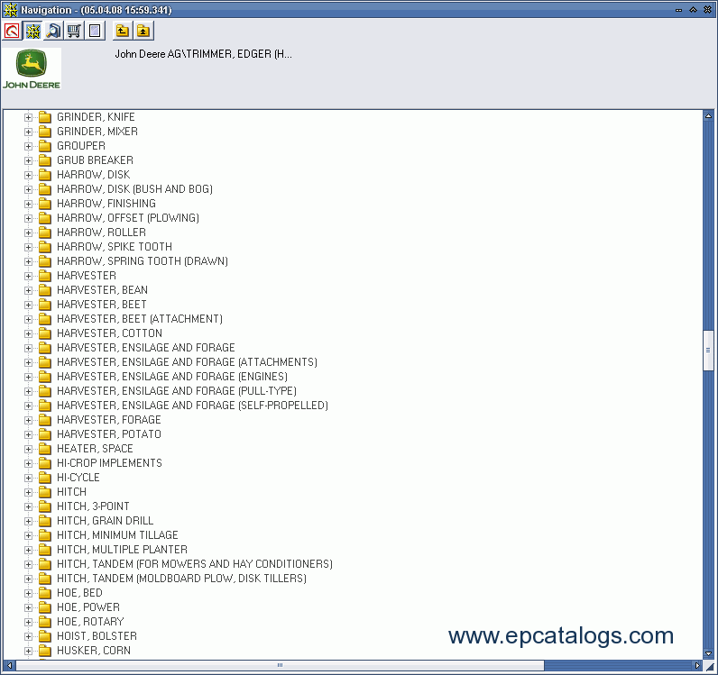
Task: Click the vertical scrollbar up arrow
Action: coord(708,115)
